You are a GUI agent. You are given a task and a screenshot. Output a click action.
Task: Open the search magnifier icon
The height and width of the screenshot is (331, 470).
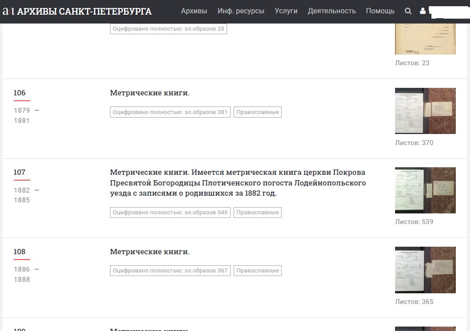click(x=408, y=11)
